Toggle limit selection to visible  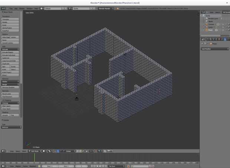click(87, 151)
